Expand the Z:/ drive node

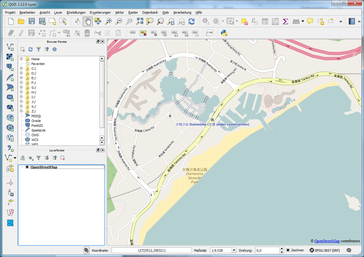point(21,111)
